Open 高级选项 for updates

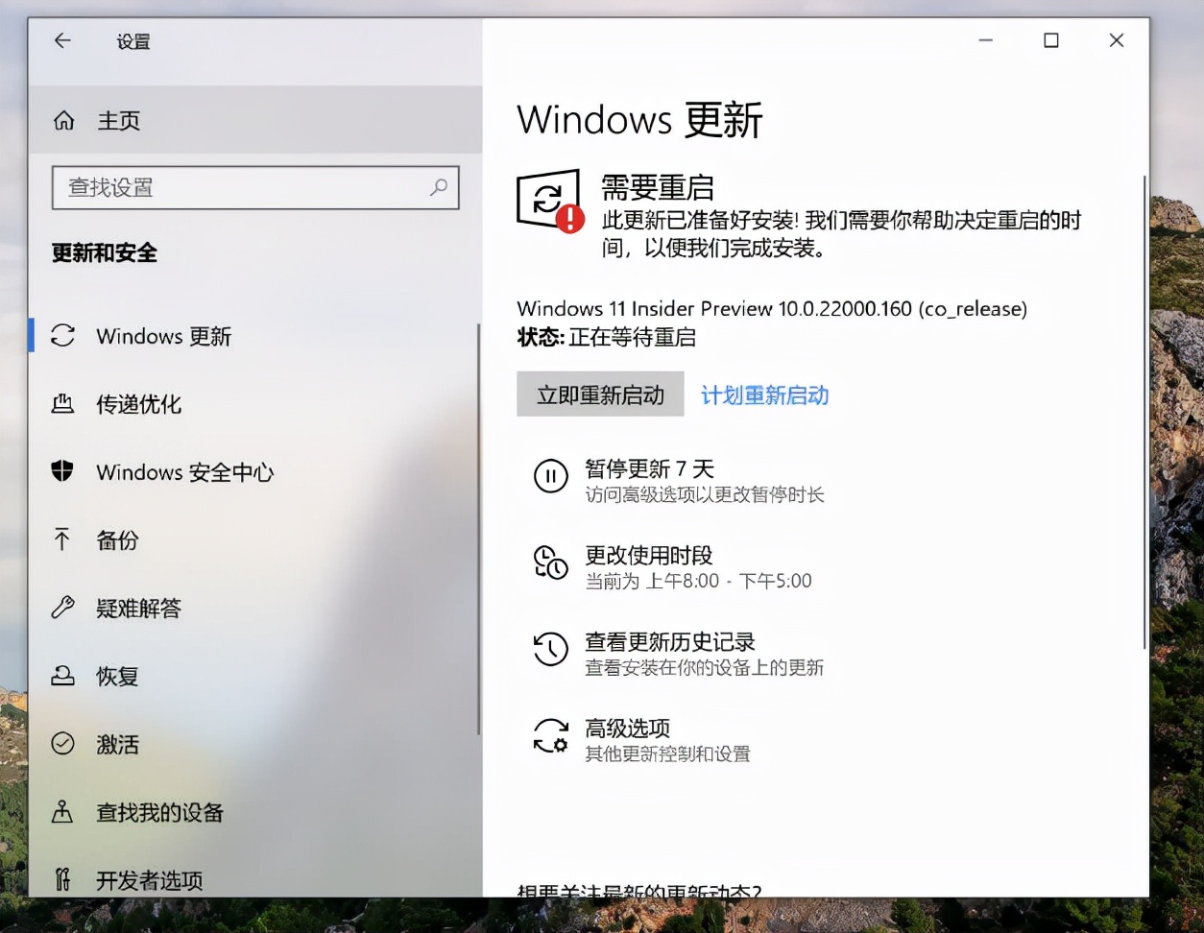tap(641, 739)
